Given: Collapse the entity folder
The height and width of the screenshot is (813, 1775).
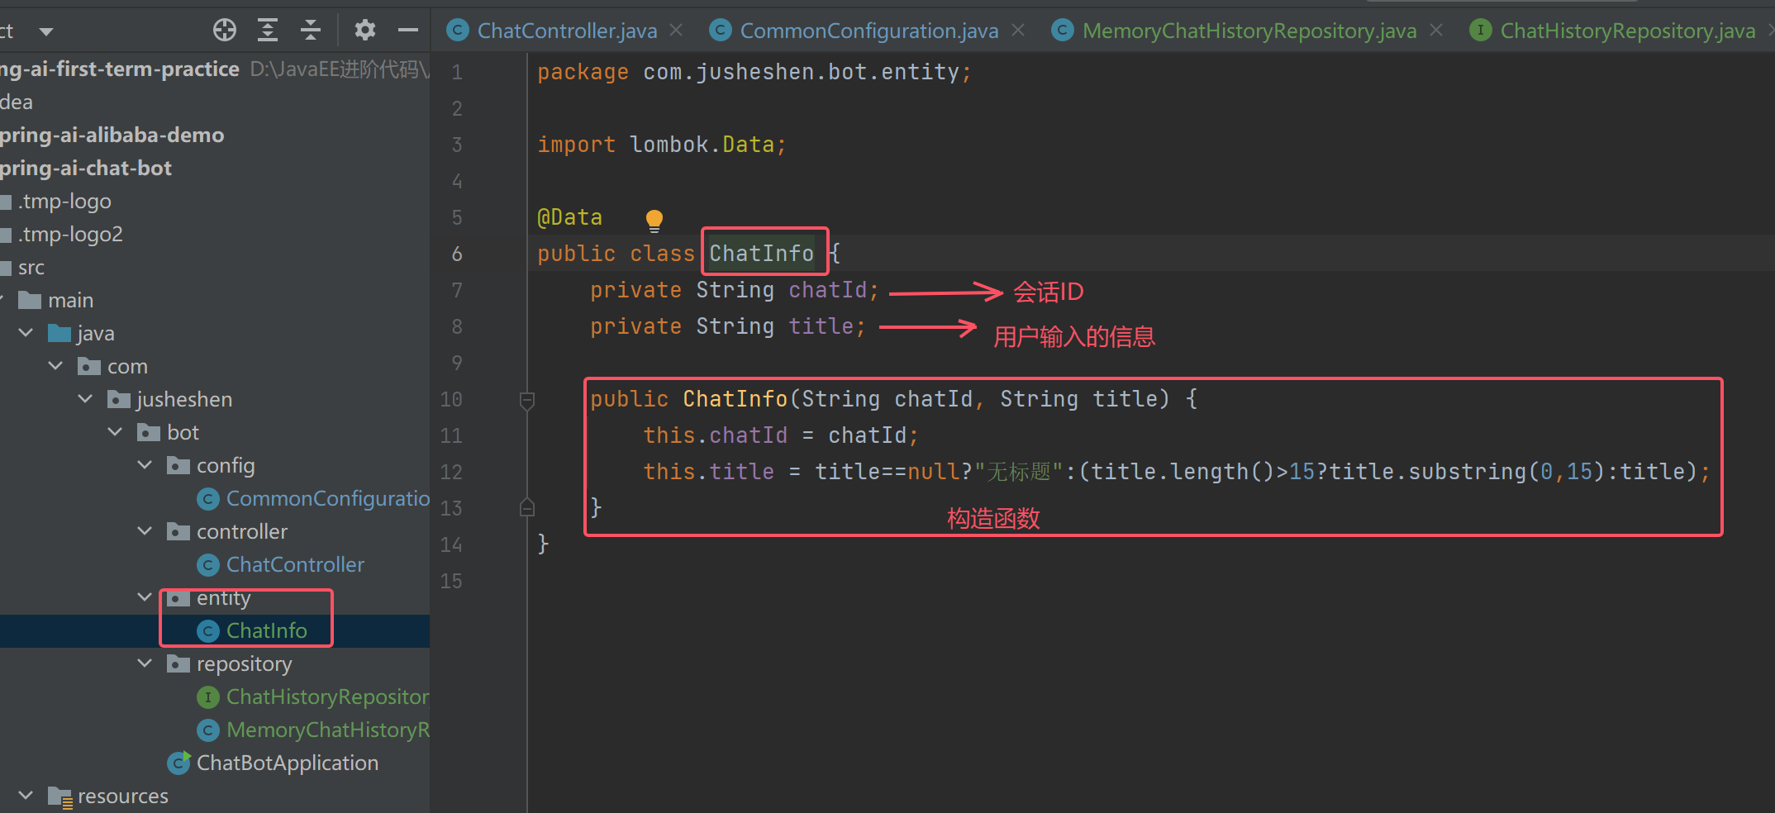Looking at the screenshot, I should point(145,597).
